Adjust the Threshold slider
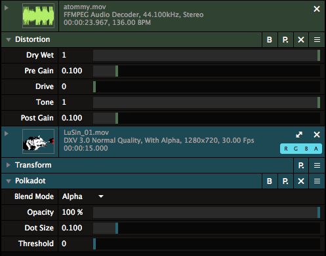 point(207,244)
